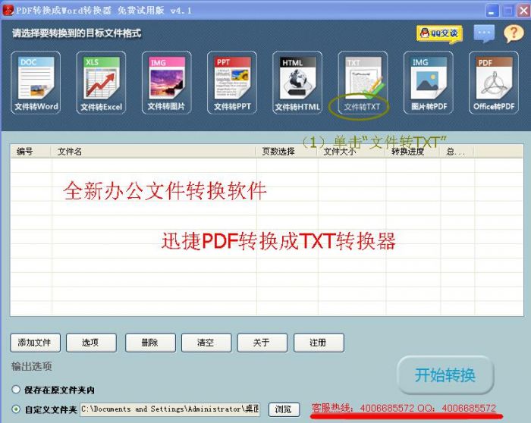The width and height of the screenshot is (531, 423).
Task: Click the 编号 column header
Action: (x=30, y=152)
